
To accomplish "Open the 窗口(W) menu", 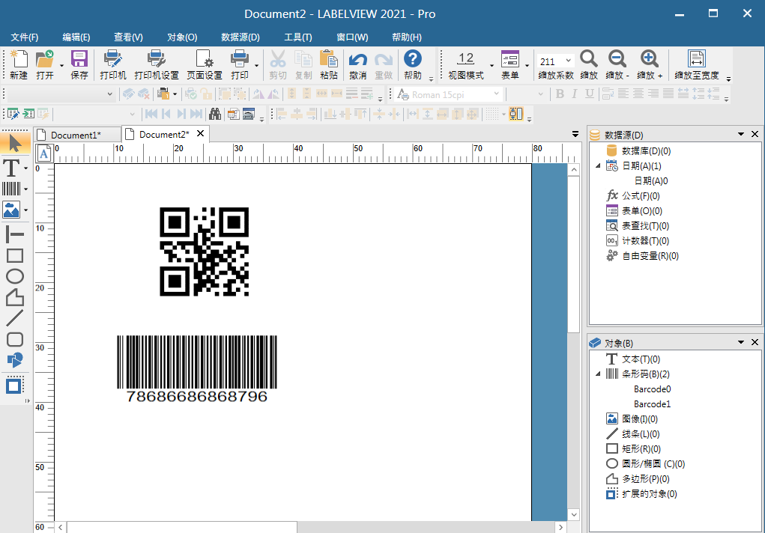I will coord(352,37).
